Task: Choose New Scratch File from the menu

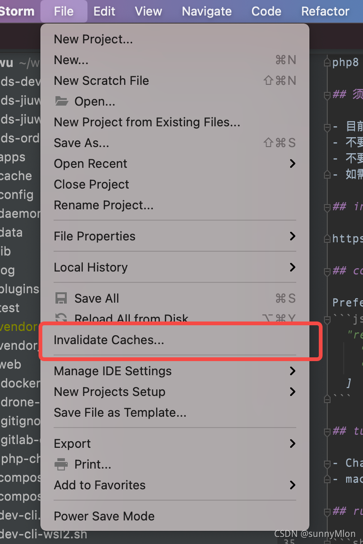Action: click(x=101, y=80)
